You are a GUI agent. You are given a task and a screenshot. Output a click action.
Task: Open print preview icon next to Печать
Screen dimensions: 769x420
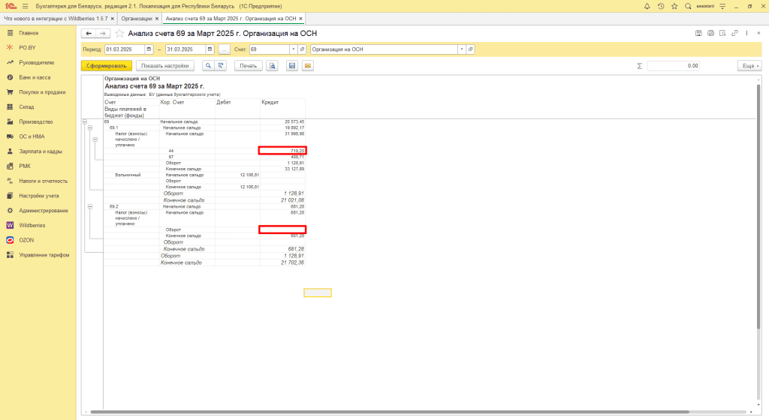(x=272, y=66)
